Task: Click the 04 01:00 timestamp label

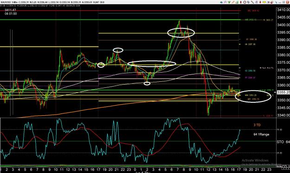Action: (11, 14)
